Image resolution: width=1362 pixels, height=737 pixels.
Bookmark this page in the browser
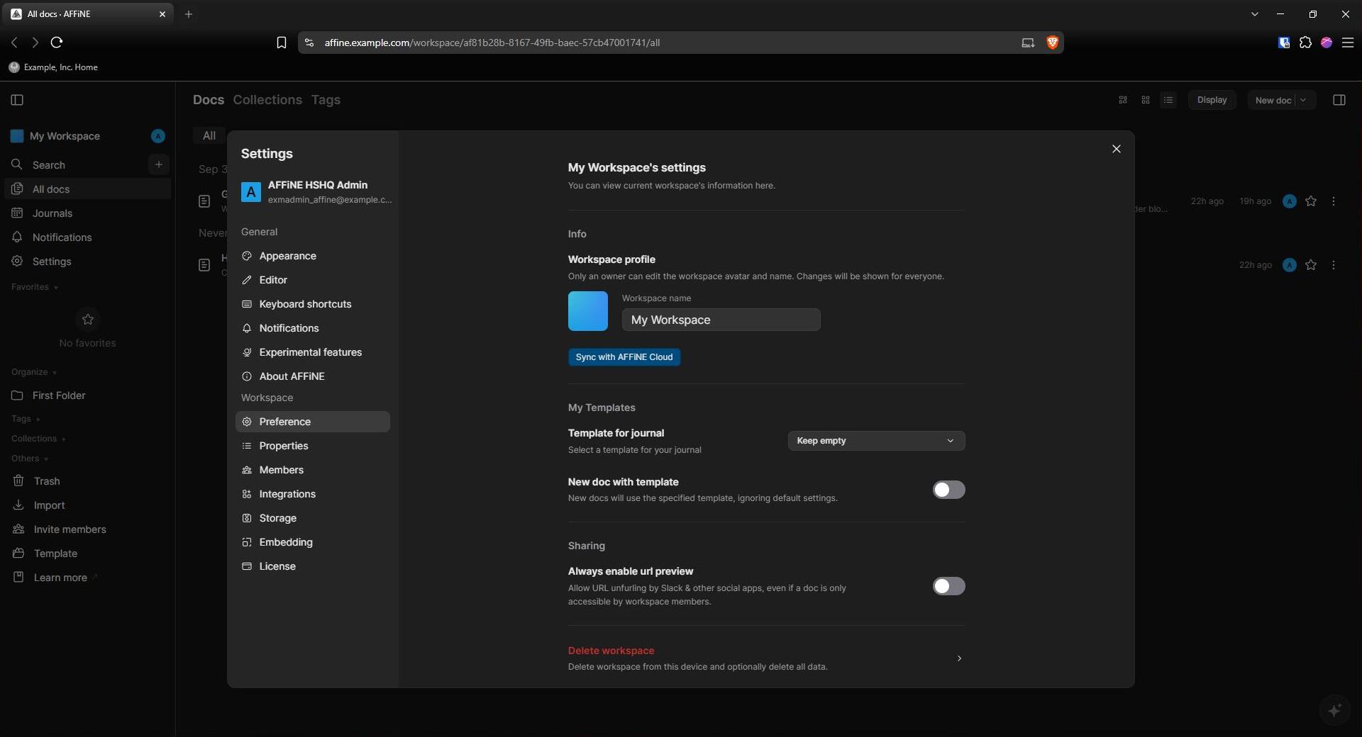click(x=281, y=43)
